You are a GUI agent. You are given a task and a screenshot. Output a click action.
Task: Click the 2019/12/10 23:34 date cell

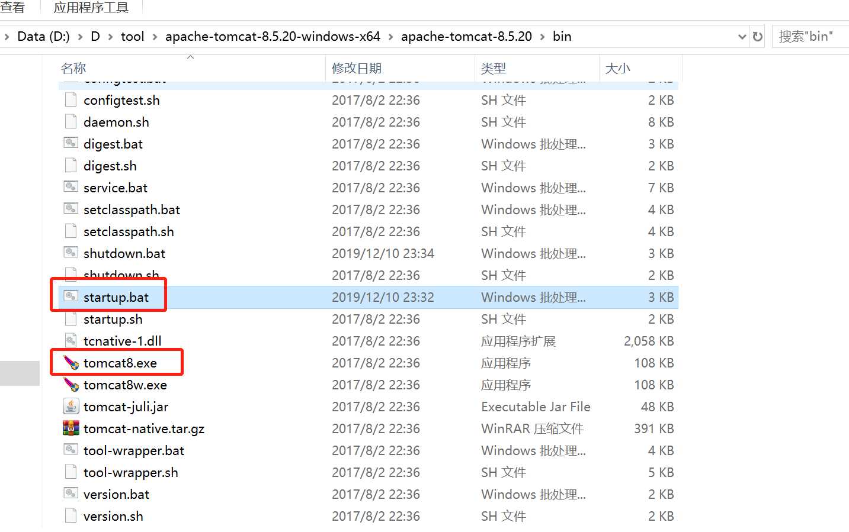[383, 253]
